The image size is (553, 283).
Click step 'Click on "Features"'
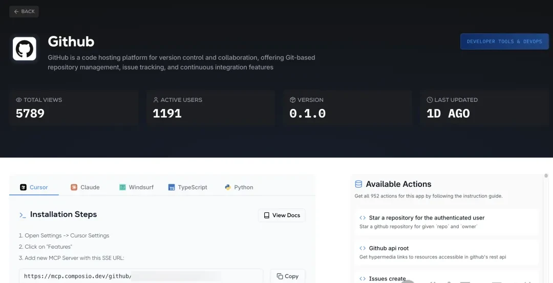click(x=46, y=247)
